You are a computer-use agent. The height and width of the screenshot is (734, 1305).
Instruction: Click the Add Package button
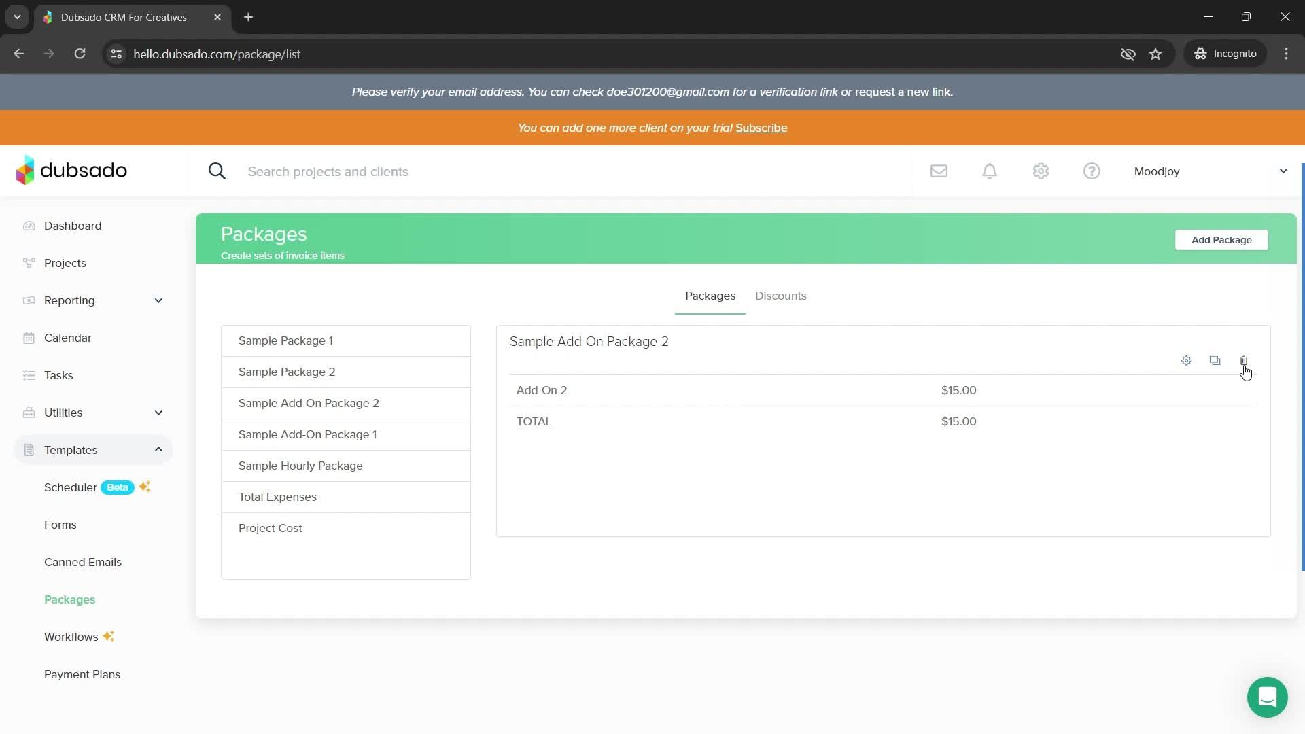(x=1221, y=240)
